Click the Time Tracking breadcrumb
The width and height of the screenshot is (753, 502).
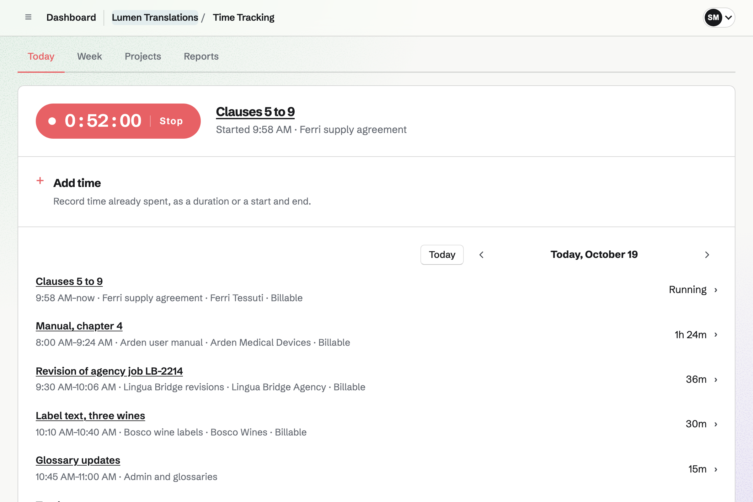coord(243,17)
